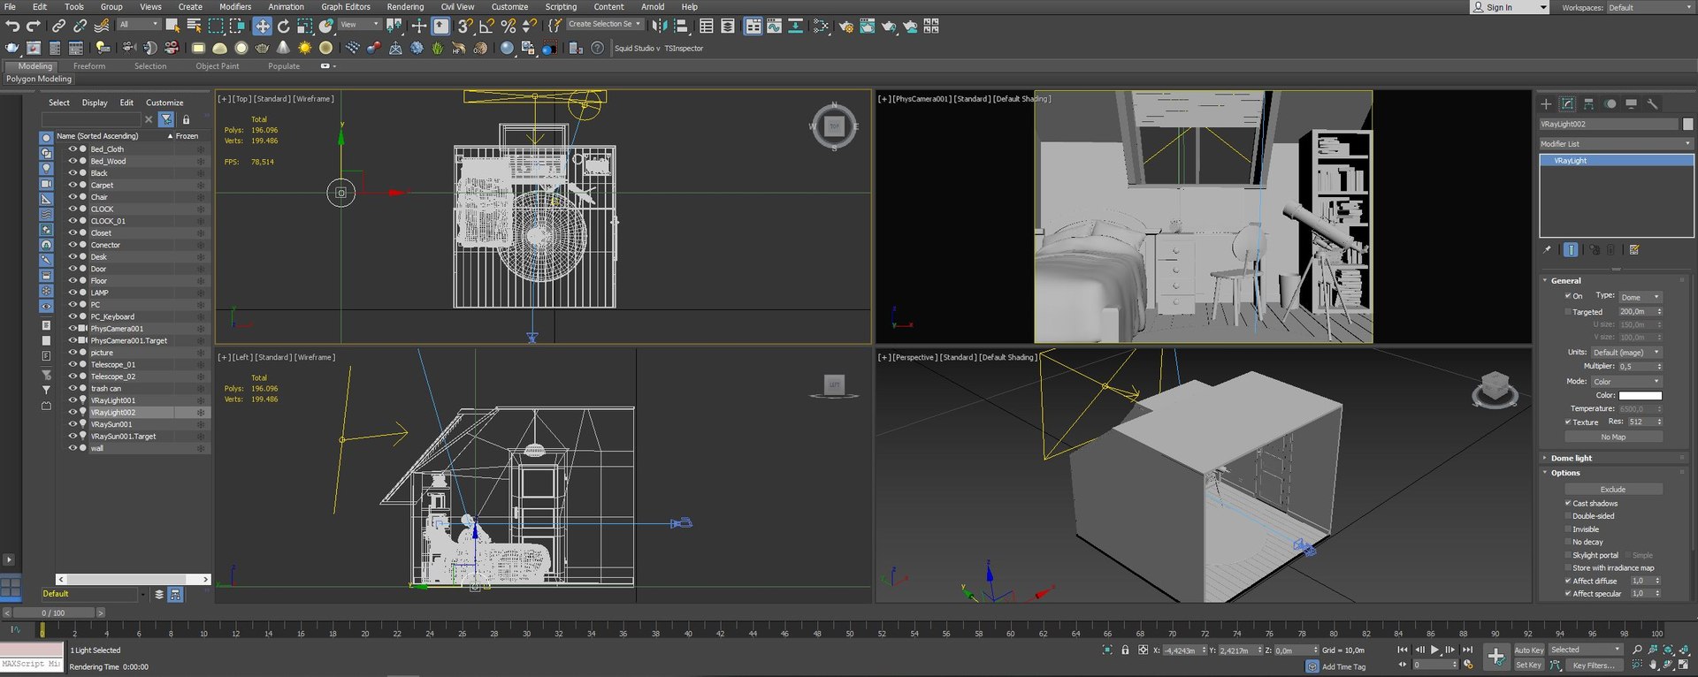The image size is (1698, 677).
Task: Click the light Color white swatch
Action: pyautogui.click(x=1641, y=395)
